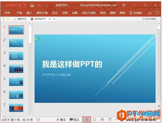Image resolution: width=162 pixels, height=123 pixels.
Task: Click the Share icon in ribbon
Action: [150, 13]
